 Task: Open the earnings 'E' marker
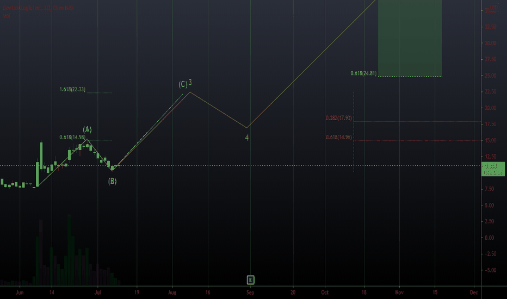(x=250, y=280)
